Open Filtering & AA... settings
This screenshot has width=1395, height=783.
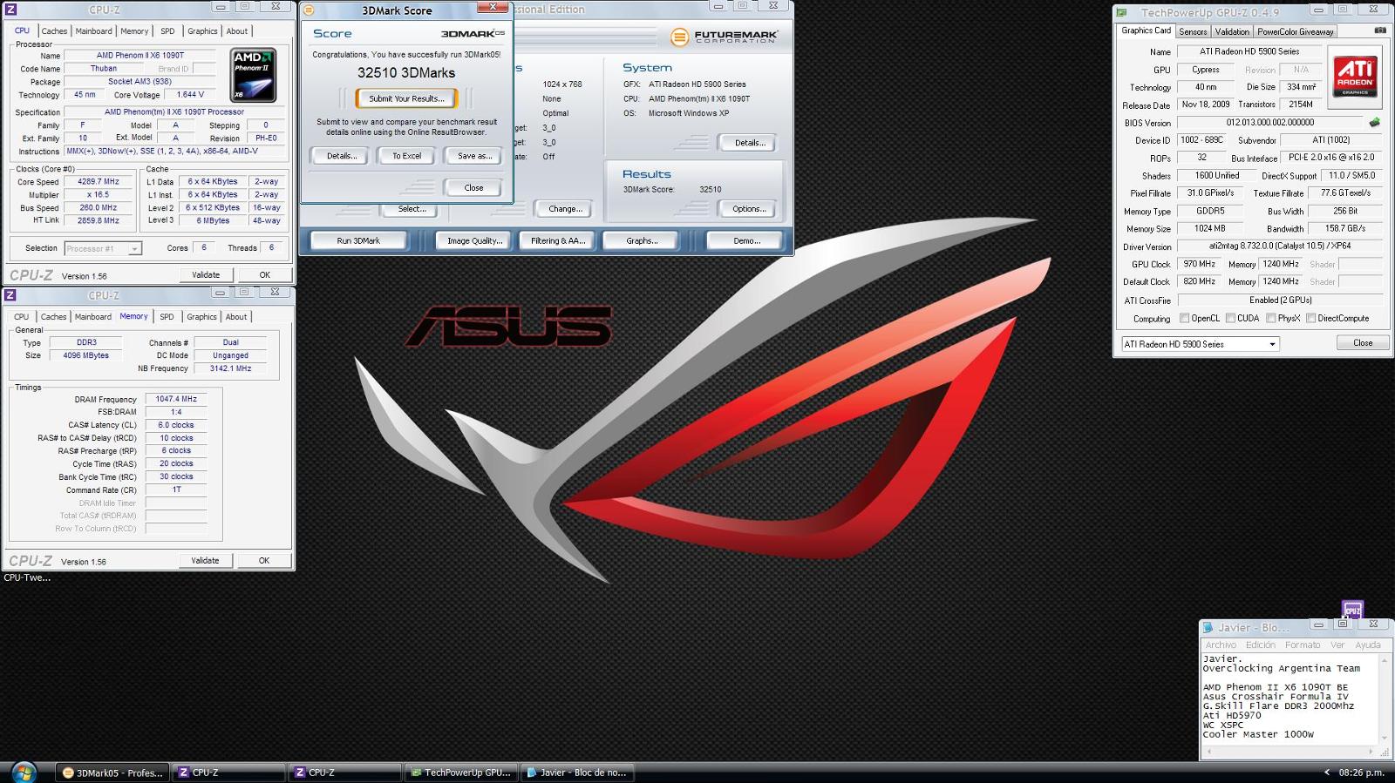point(558,241)
